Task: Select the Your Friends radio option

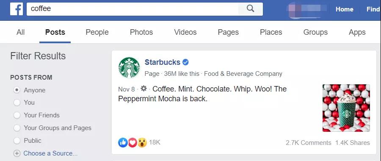Action: [x=17, y=115]
